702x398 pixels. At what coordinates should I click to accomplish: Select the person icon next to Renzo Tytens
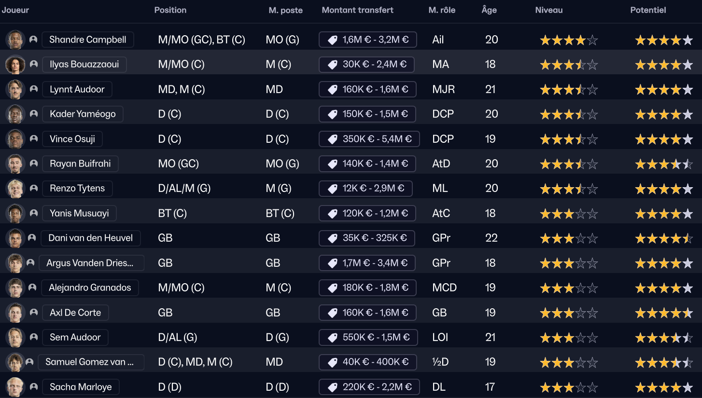pos(34,188)
